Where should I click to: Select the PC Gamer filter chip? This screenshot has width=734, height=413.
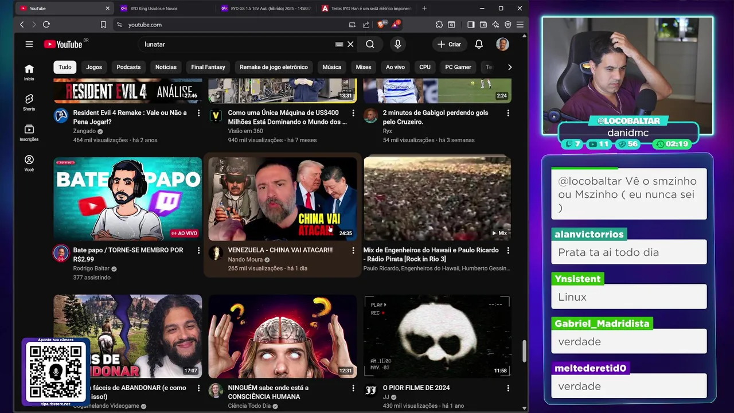458,67
